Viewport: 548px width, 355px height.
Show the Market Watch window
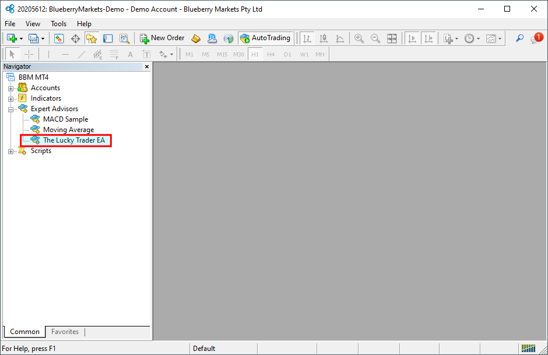tap(59, 38)
